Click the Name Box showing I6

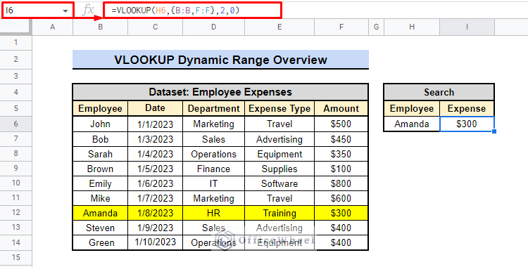[37, 11]
